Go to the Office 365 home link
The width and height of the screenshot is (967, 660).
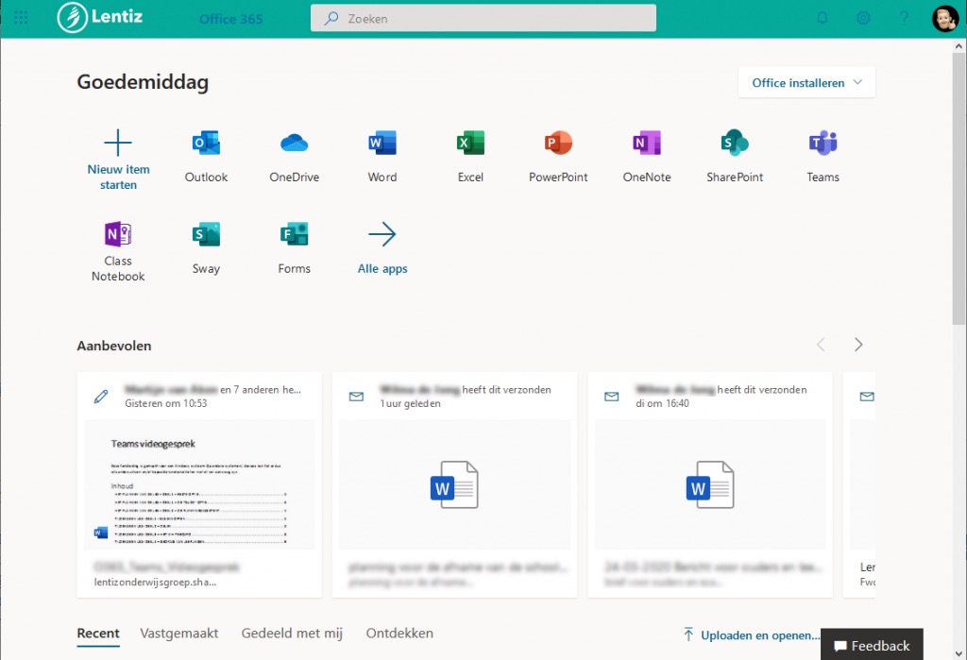click(x=230, y=19)
